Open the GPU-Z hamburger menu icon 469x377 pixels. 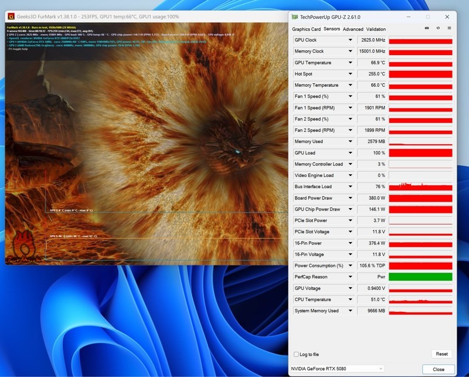click(449, 28)
